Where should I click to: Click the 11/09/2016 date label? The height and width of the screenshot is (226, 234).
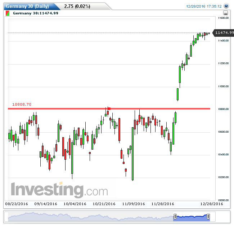(x=134, y=204)
